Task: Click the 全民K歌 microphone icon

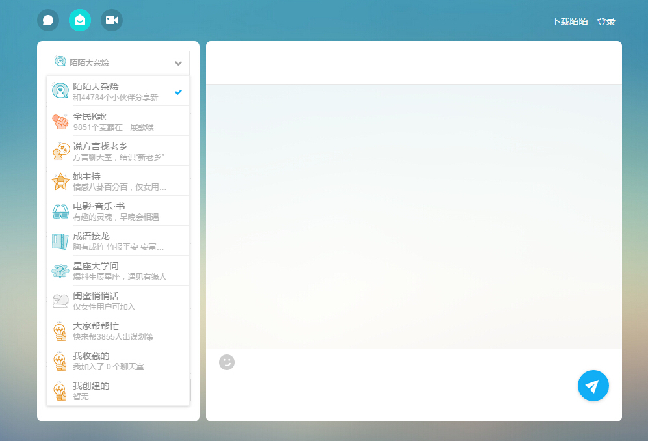Action: point(60,120)
